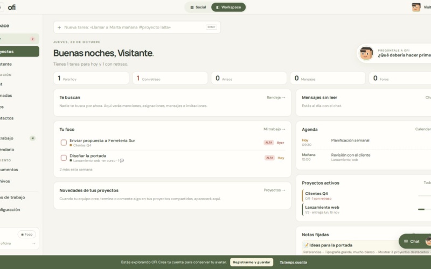
Task: Open Proyectos in the sidebar
Action: coord(18,52)
